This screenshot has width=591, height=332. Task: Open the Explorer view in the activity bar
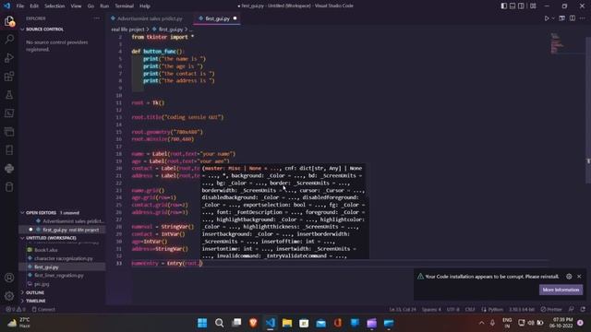pos(9,21)
